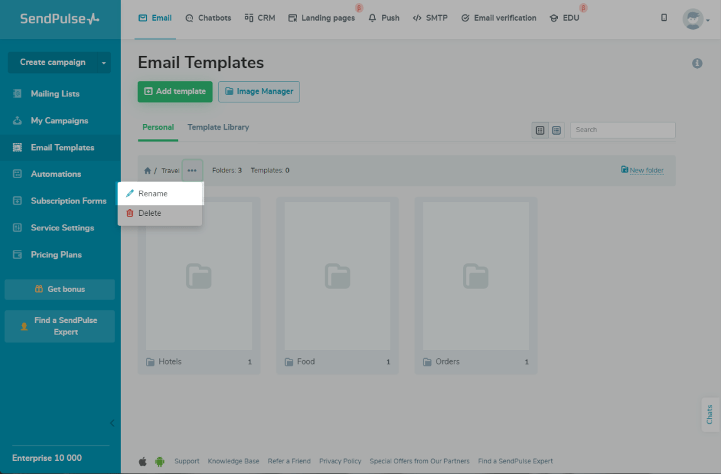This screenshot has height=474, width=721.
Task: Open the Chatbots section in top navigation
Action: [x=208, y=18]
